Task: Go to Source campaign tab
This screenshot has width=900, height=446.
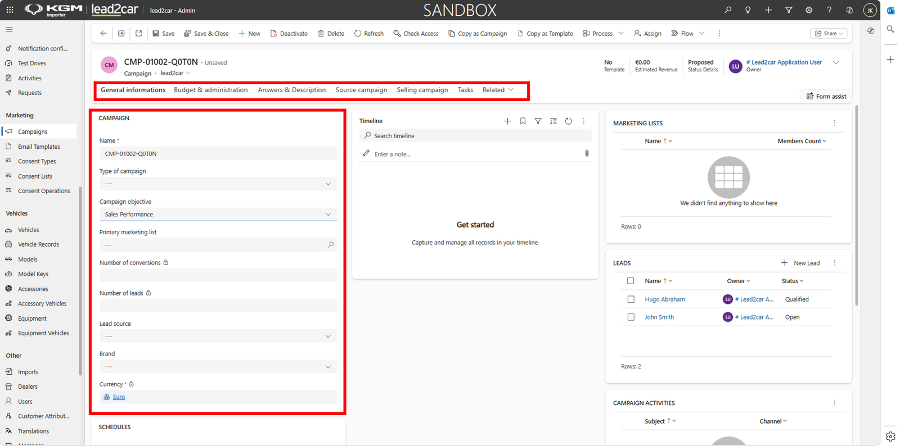Action: [x=361, y=90]
